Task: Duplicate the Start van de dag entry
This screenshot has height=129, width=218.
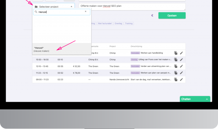Action: point(176,79)
